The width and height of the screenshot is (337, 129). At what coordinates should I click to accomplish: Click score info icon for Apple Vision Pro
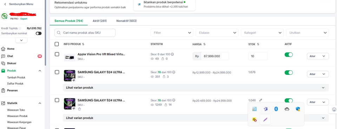172,54
